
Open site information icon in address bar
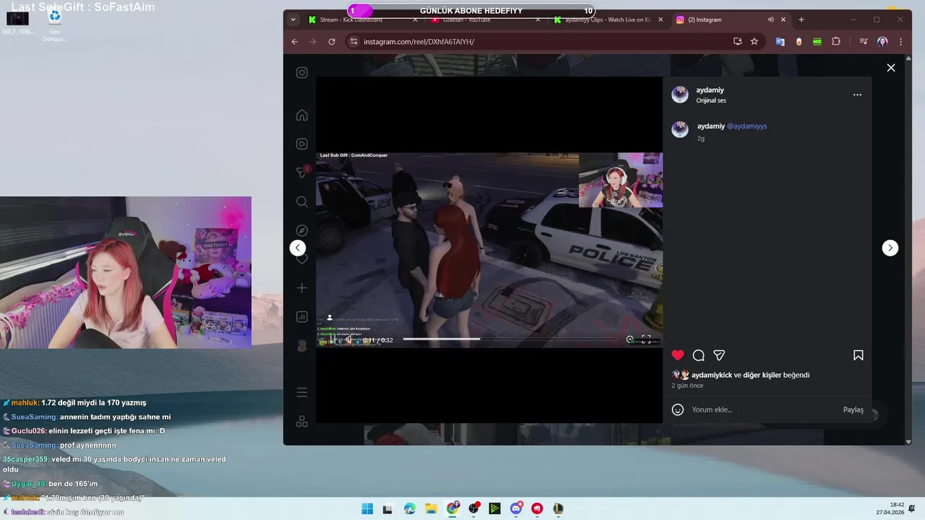[353, 42]
